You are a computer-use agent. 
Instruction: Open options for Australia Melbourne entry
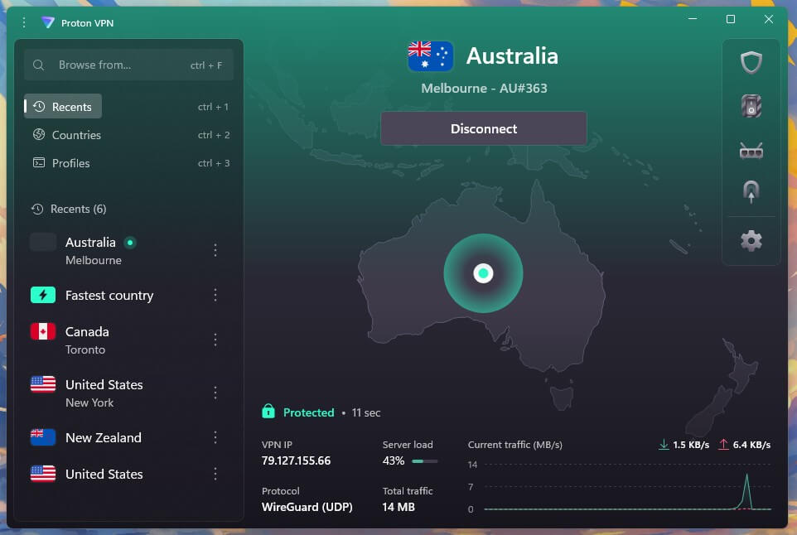[x=215, y=250]
